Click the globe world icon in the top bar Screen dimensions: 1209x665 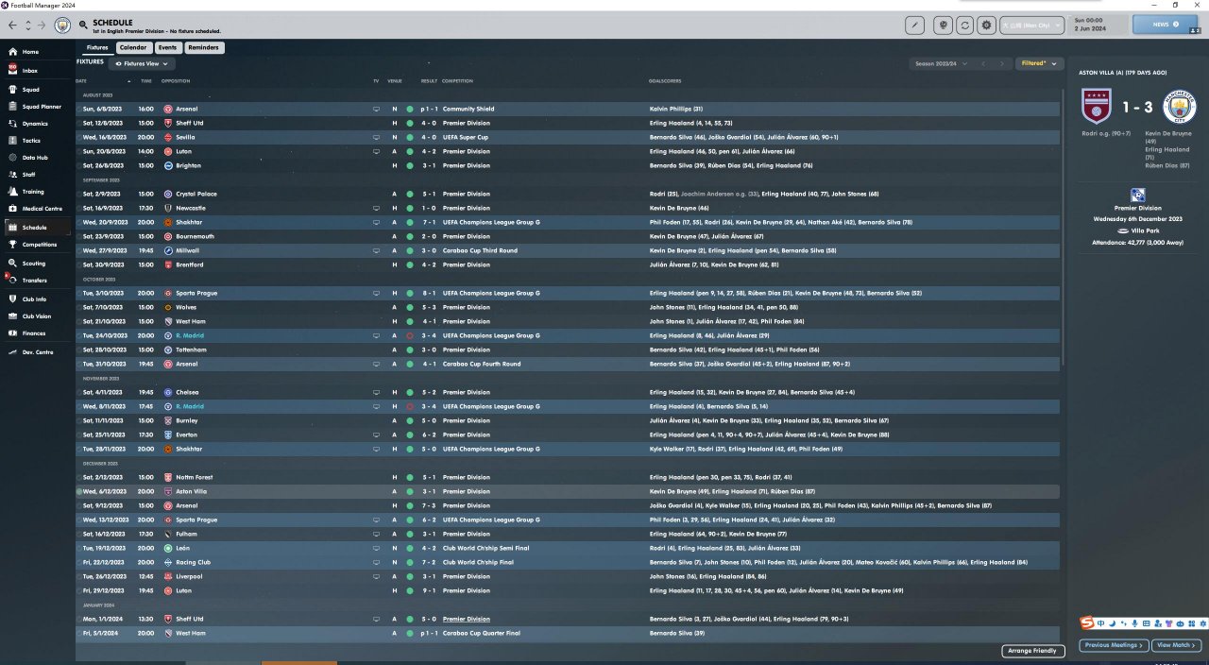pos(943,26)
